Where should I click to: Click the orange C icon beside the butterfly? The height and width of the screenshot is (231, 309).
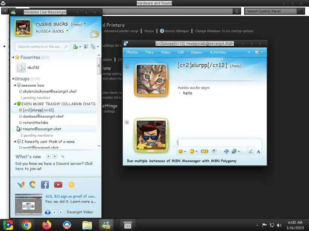coord(33,184)
